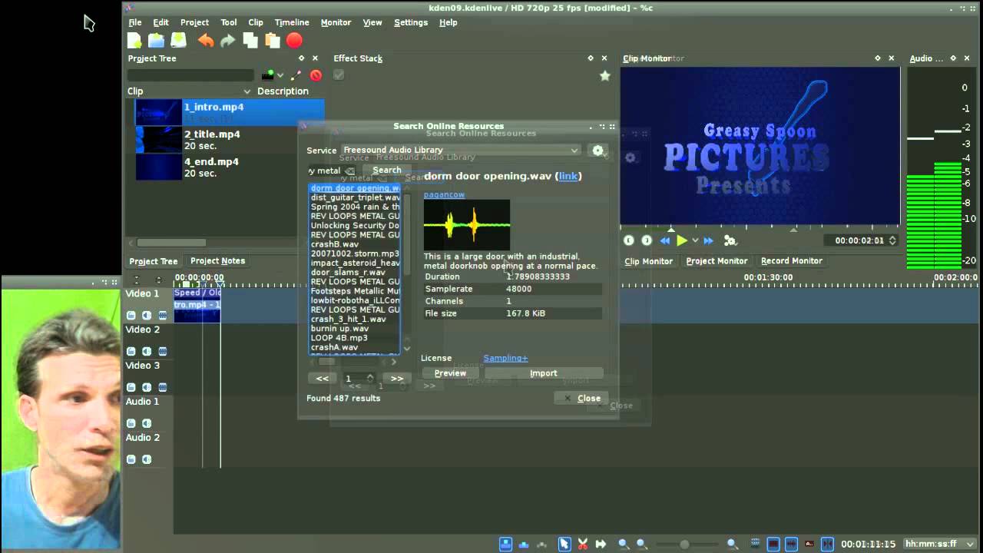Open the Sampling+ license link
Image resolution: width=983 pixels, height=553 pixels.
click(x=505, y=358)
